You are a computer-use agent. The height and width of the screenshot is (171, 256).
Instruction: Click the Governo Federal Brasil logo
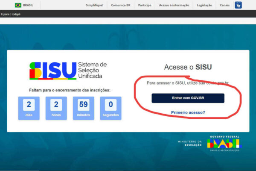pyautogui.click(x=224, y=143)
